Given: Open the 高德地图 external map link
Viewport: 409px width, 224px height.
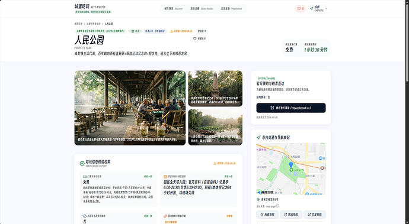Looking at the screenshot, I should point(267,215).
